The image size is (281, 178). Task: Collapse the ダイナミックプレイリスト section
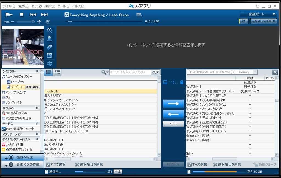[37, 139]
